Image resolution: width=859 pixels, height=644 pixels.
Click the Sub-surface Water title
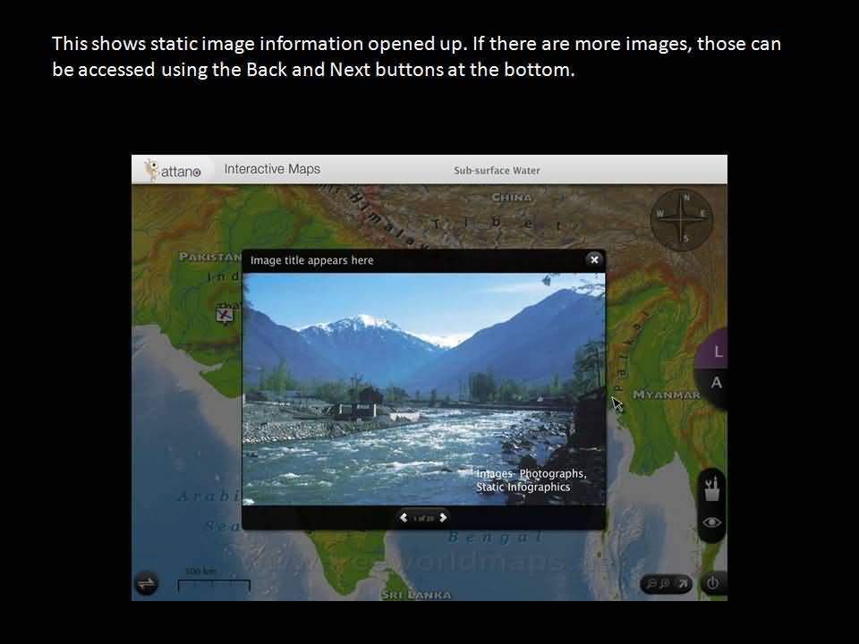coord(497,170)
